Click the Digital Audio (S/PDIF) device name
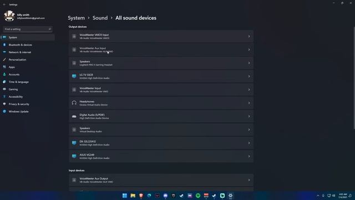Viewport: 355px width, 200px height. 92,115
